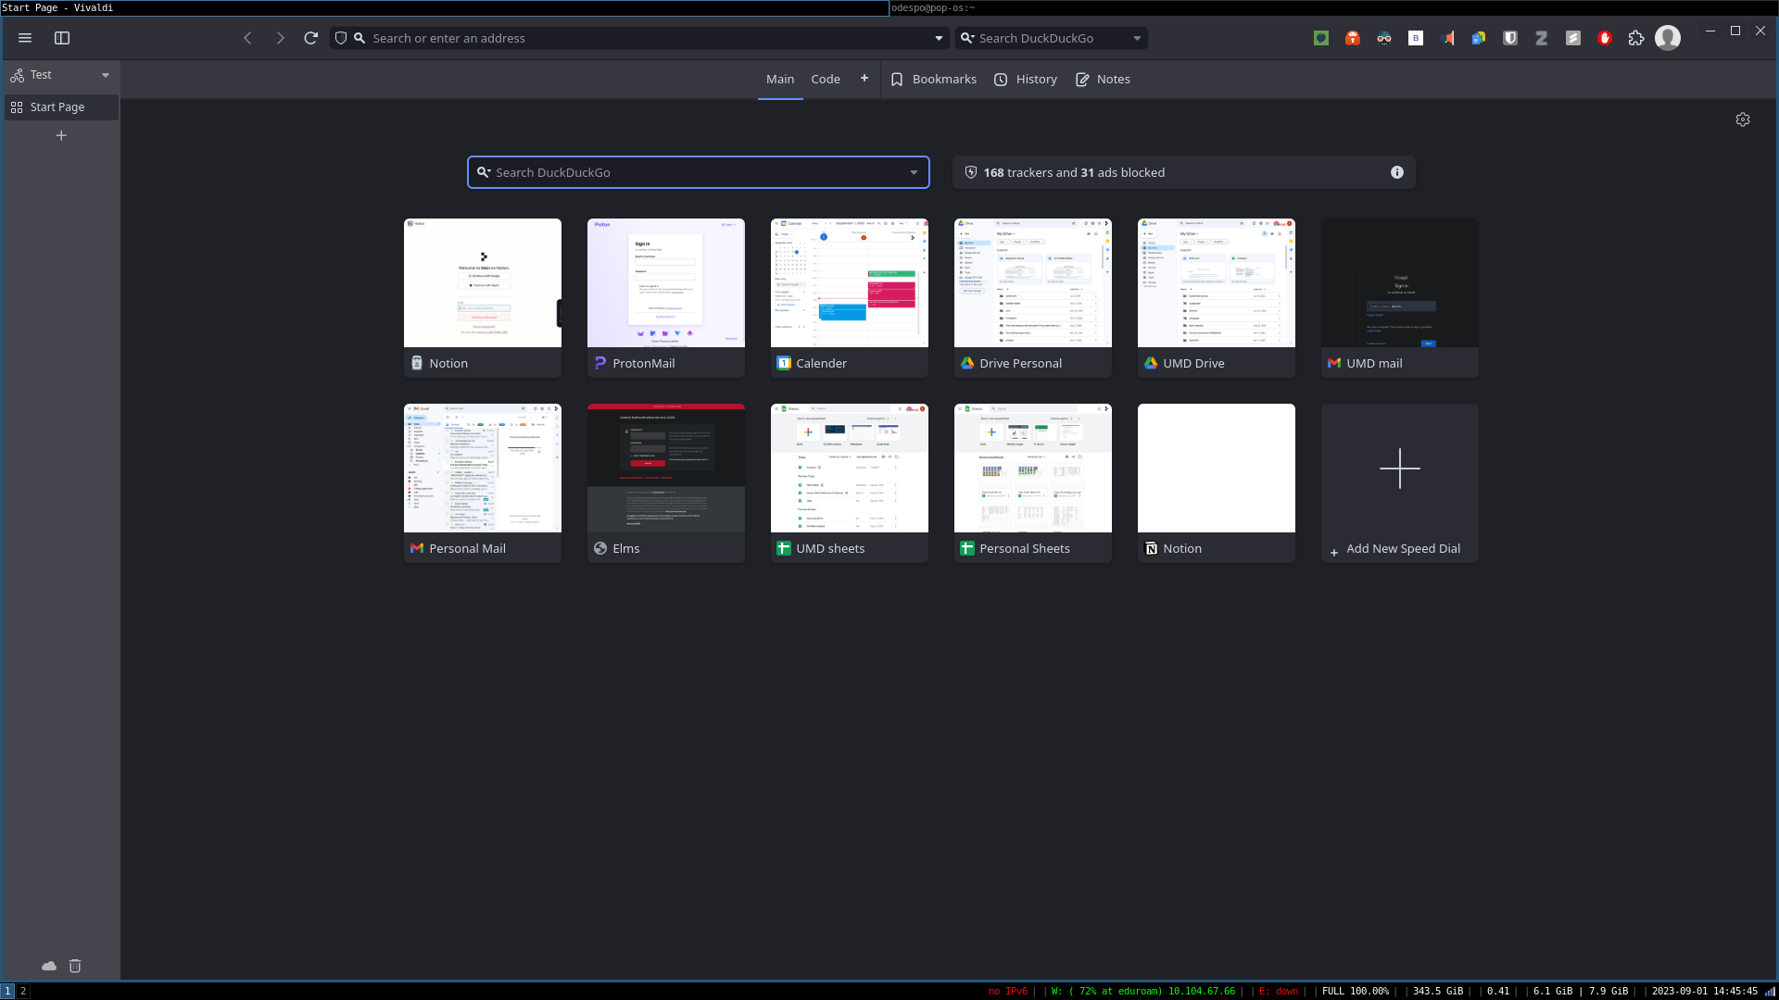
Task: Open the Notes tab
Action: coord(1103,79)
